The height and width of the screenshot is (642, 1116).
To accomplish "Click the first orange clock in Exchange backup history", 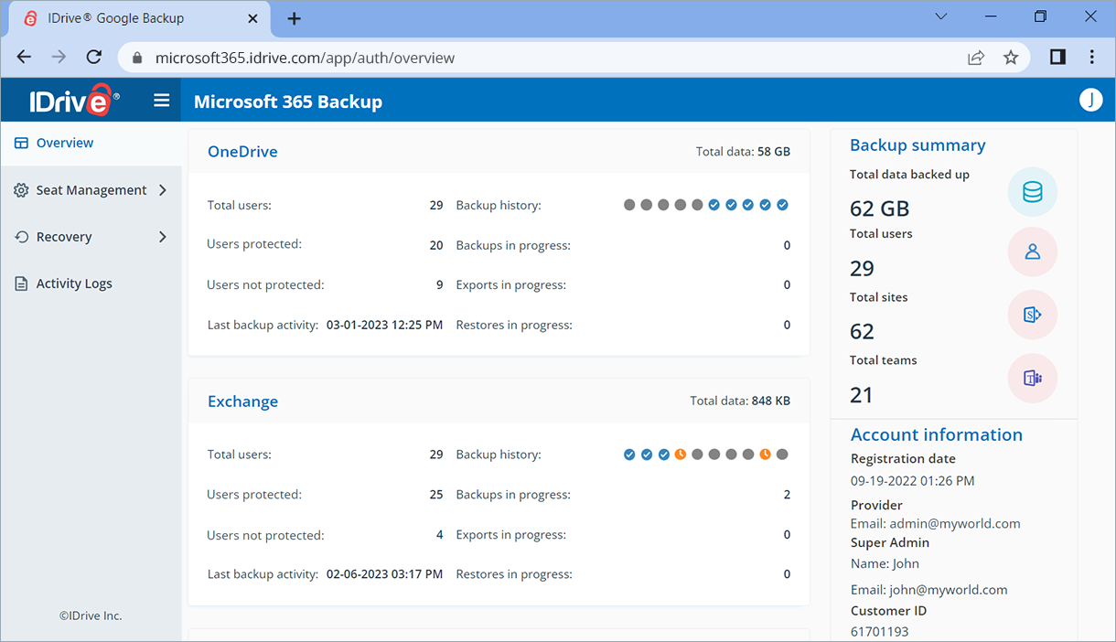I will (681, 455).
